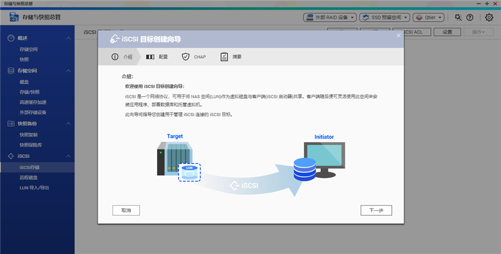The height and width of the screenshot is (254, 501).
Task: Click the CHAP shield icon in wizard
Action: click(185, 57)
